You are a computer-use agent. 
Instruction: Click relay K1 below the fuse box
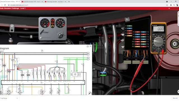point(128,62)
